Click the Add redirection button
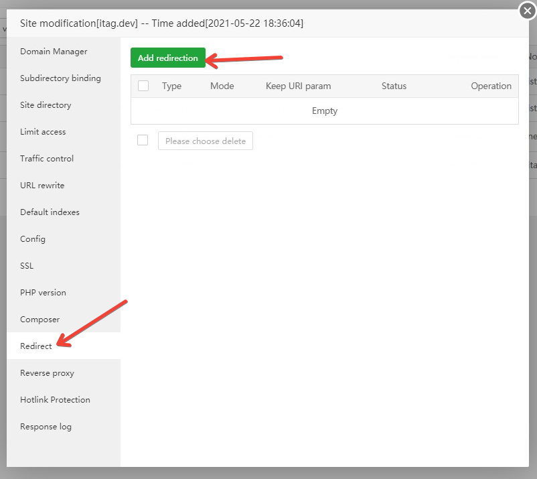This screenshot has width=537, height=479. point(168,58)
